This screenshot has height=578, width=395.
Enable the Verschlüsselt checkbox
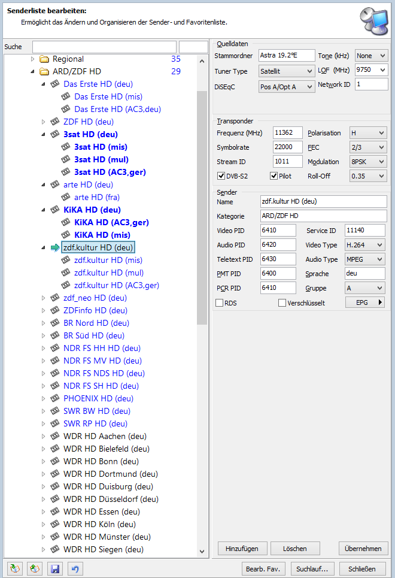coord(282,302)
